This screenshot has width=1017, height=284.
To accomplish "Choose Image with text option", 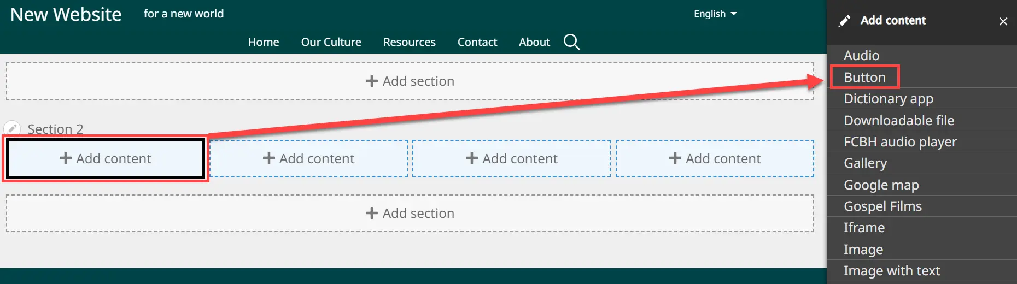I will coord(891,271).
